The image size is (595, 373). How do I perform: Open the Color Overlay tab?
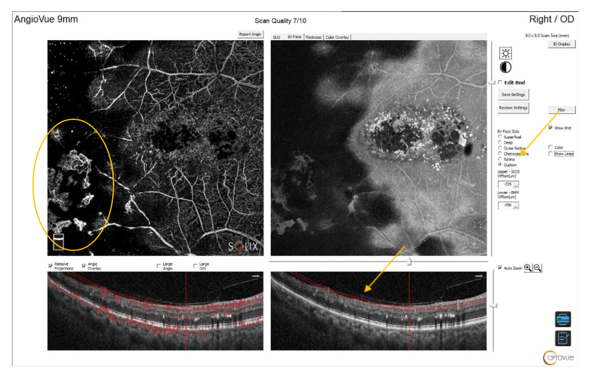[x=337, y=37]
